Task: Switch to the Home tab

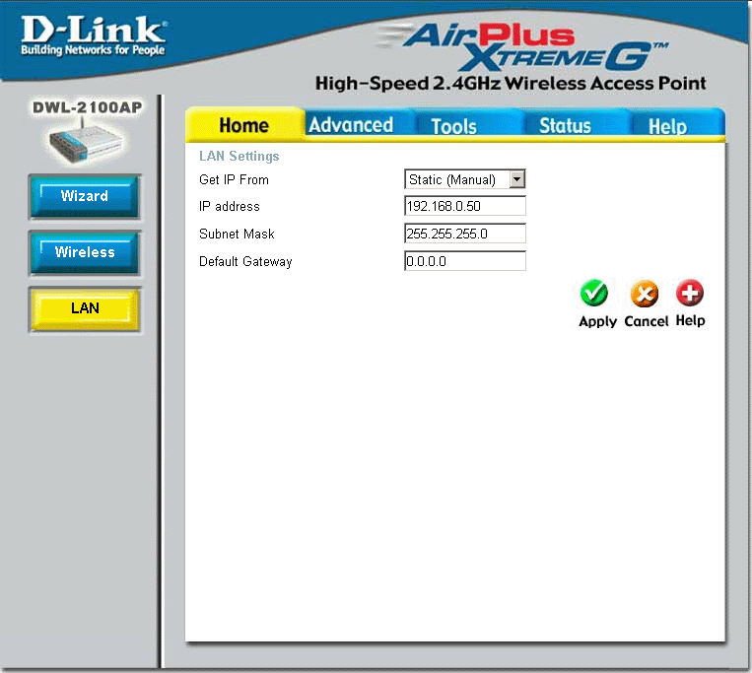Action: pyautogui.click(x=244, y=125)
